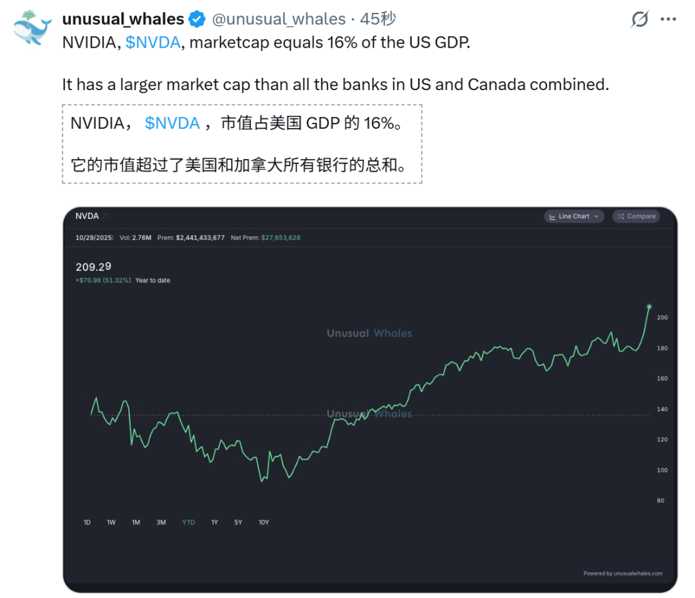Screen dimensions: 695x598
Task: Show the 5Y price history
Action: point(238,522)
